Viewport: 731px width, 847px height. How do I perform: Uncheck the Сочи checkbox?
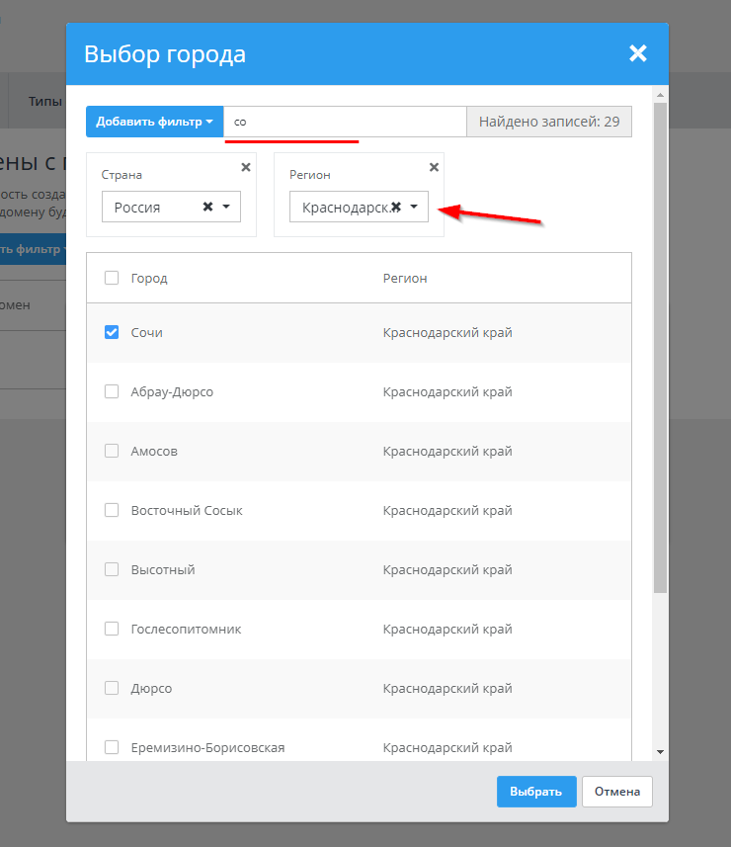[x=112, y=332]
